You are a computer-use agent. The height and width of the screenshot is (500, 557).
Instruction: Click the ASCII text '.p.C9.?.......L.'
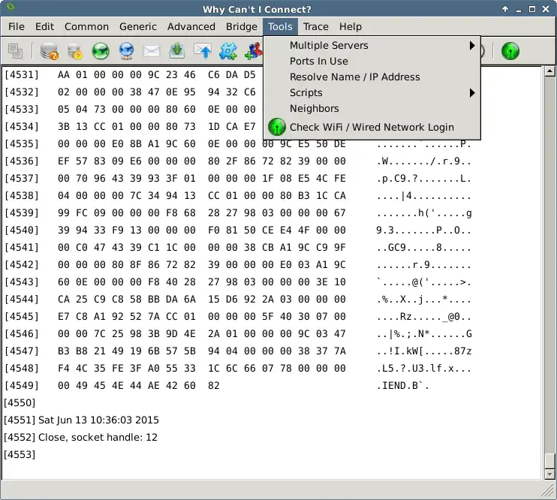tap(424, 179)
